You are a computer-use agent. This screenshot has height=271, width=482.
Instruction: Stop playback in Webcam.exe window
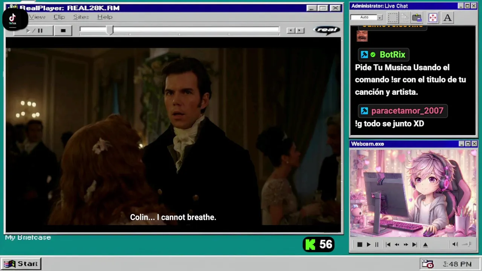tap(360, 245)
